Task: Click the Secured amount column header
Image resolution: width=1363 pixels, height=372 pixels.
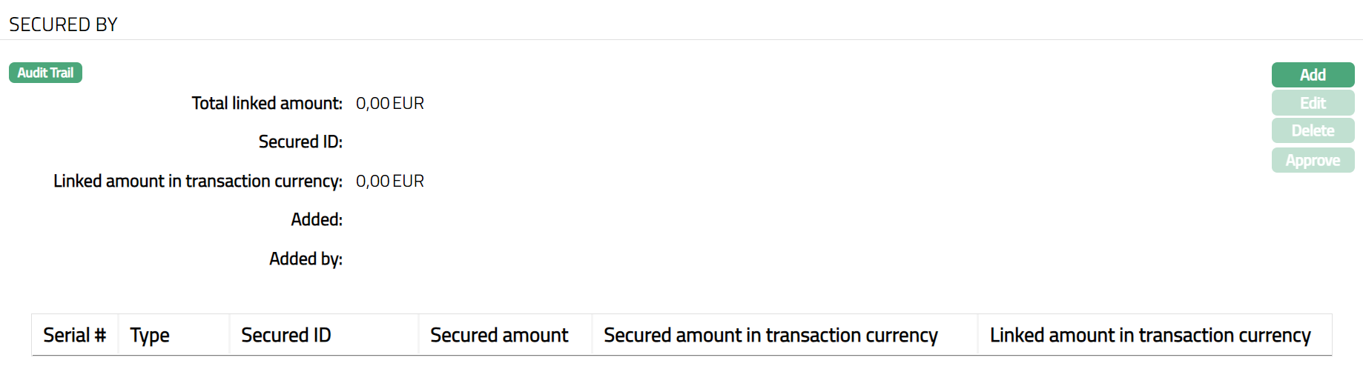Action: point(499,335)
